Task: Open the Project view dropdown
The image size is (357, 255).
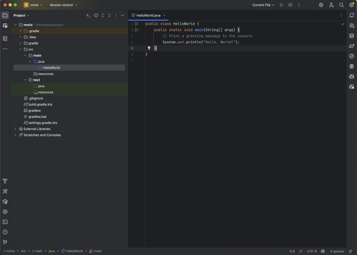Action: pyautogui.click(x=21, y=16)
